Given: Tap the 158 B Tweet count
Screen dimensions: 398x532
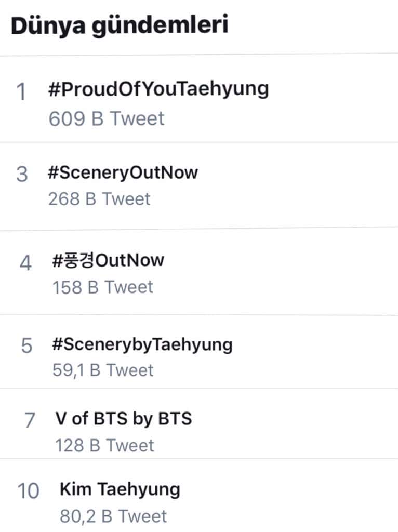Looking at the screenshot, I should [x=102, y=287].
